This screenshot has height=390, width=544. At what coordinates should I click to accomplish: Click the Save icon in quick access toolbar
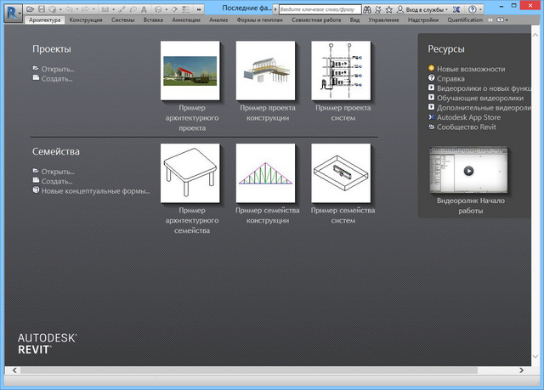[x=42, y=8]
